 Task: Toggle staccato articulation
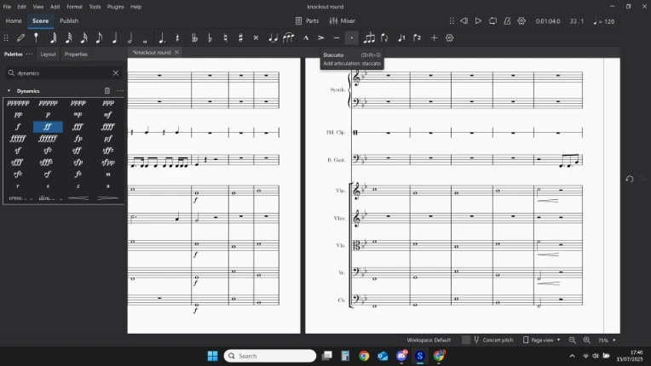point(352,38)
